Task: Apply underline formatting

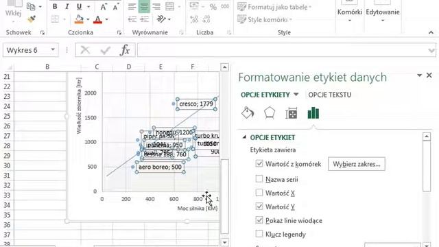Action: tap(80, 6)
